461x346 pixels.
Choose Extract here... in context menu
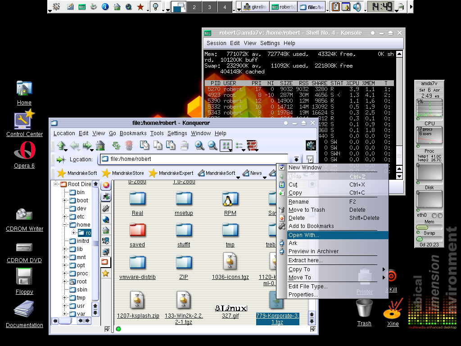coord(338,260)
